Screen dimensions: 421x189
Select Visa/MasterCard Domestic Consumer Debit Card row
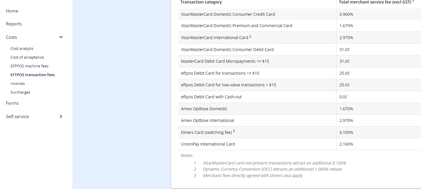point(300,50)
